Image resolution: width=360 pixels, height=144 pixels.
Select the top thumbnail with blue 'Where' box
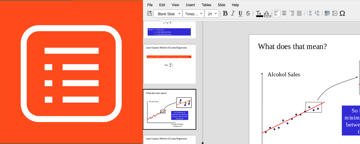(x=169, y=30)
